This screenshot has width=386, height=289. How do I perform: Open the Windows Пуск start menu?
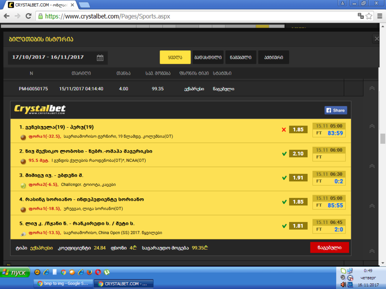pyautogui.click(x=15, y=273)
